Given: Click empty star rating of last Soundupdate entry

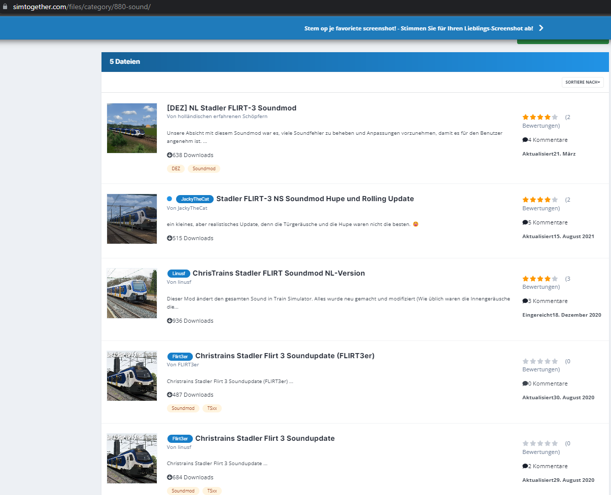Looking at the screenshot, I should pyautogui.click(x=540, y=444).
